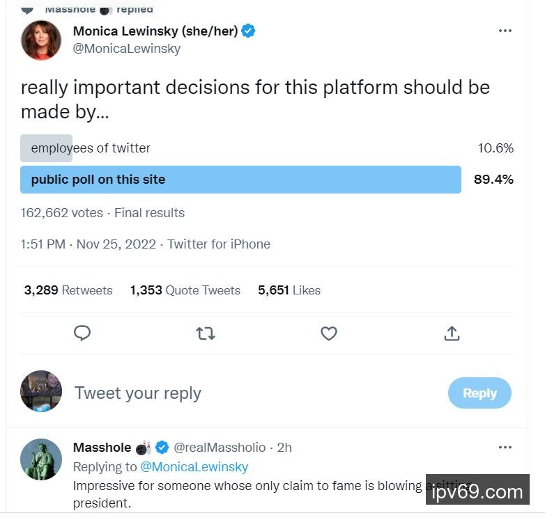Viewport: 545px width, 520px height.
Task: Click the reply speech bubble icon
Action: 82,333
